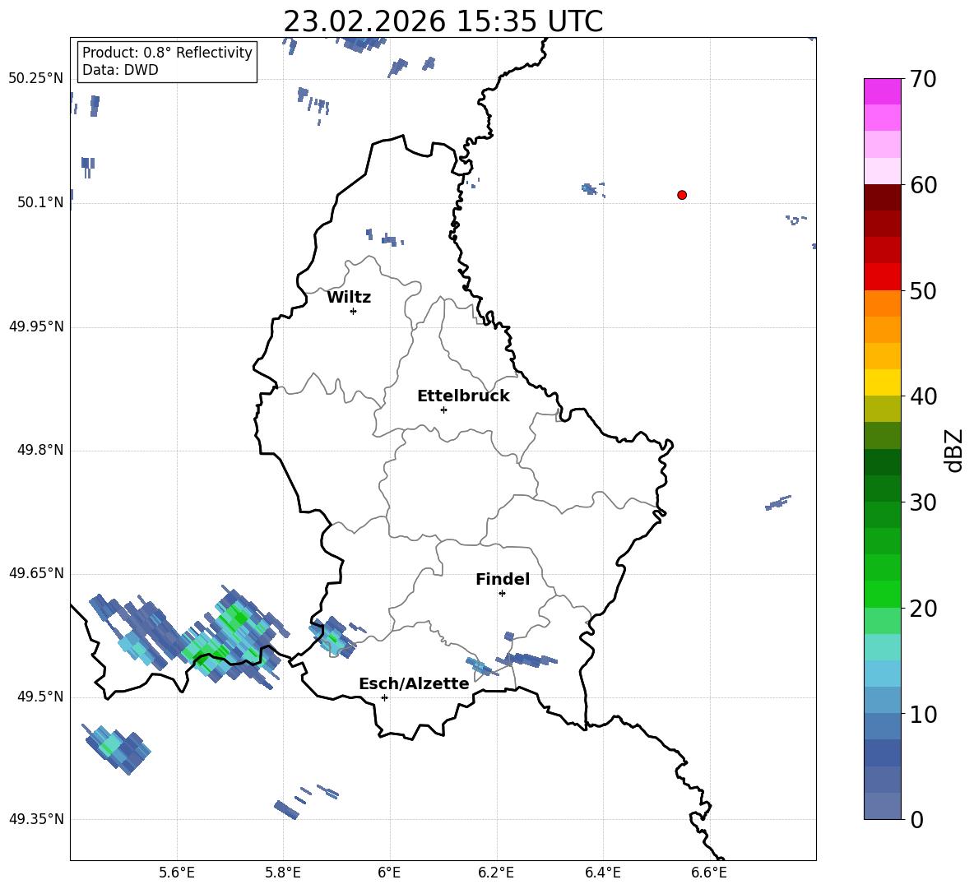Click the yellow swatch at 40 dBZ

point(882,382)
